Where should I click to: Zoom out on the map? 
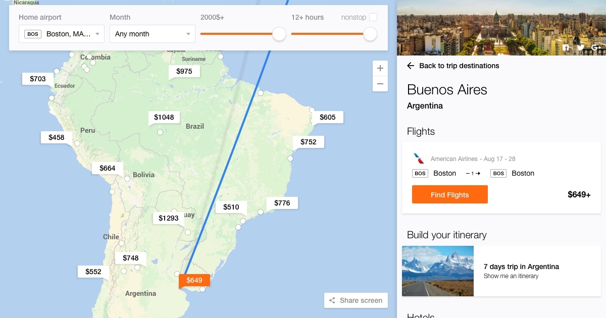point(380,84)
